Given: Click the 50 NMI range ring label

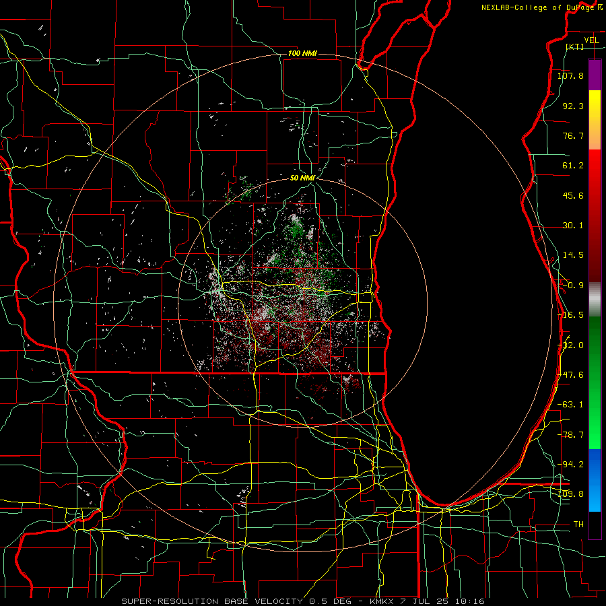Looking at the screenshot, I should click(x=302, y=178).
